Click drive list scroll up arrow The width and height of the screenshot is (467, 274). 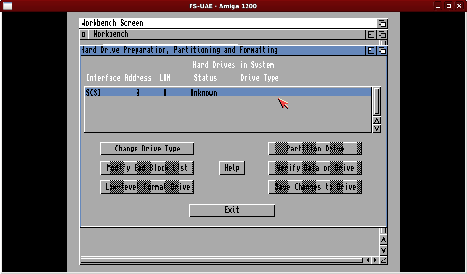click(376, 120)
